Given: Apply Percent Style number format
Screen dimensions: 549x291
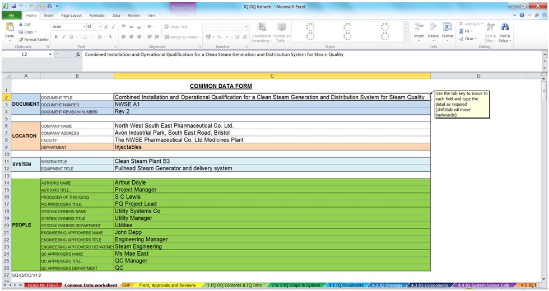Looking at the screenshot, I should [x=219, y=37].
